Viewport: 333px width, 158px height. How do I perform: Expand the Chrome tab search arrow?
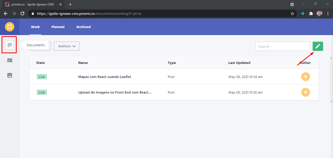click(292, 4)
